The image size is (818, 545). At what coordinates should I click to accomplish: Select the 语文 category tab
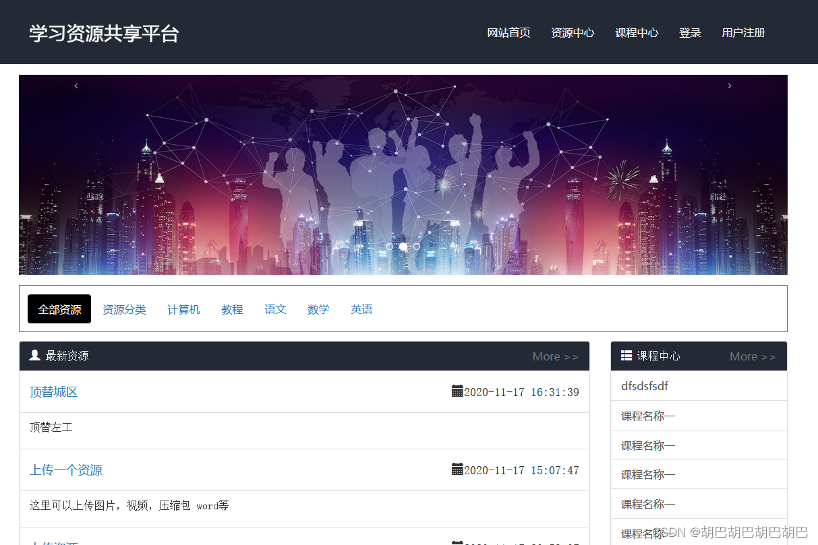[275, 309]
